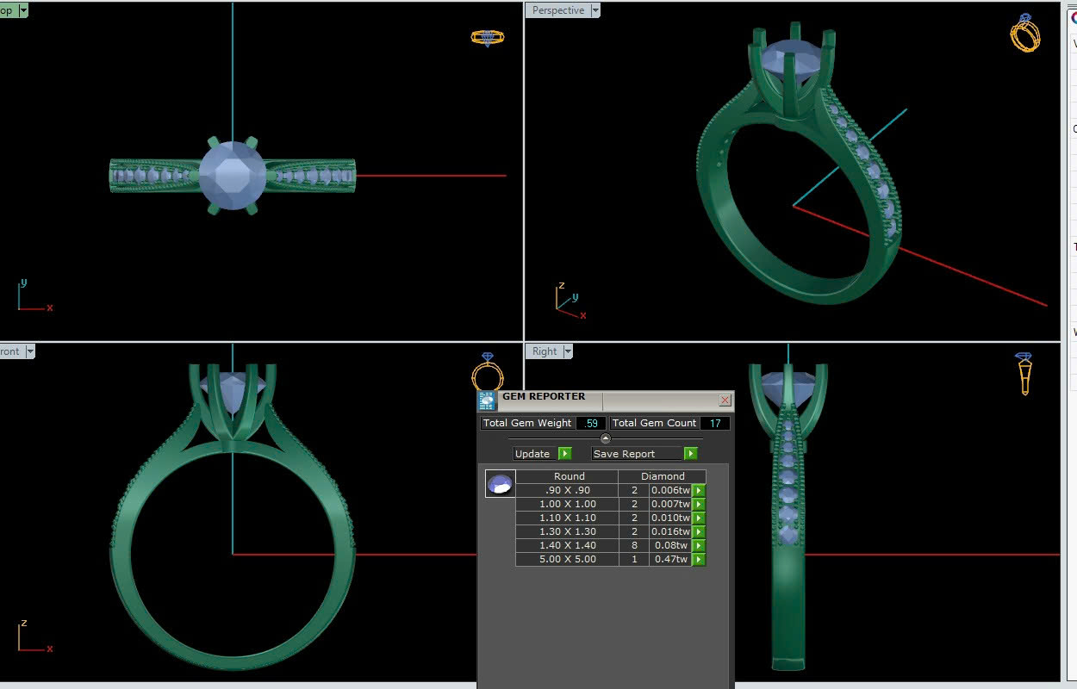Click green arrow for 5.00 X 5.00 row
Screen dimensions: 1077x689
tap(699, 560)
